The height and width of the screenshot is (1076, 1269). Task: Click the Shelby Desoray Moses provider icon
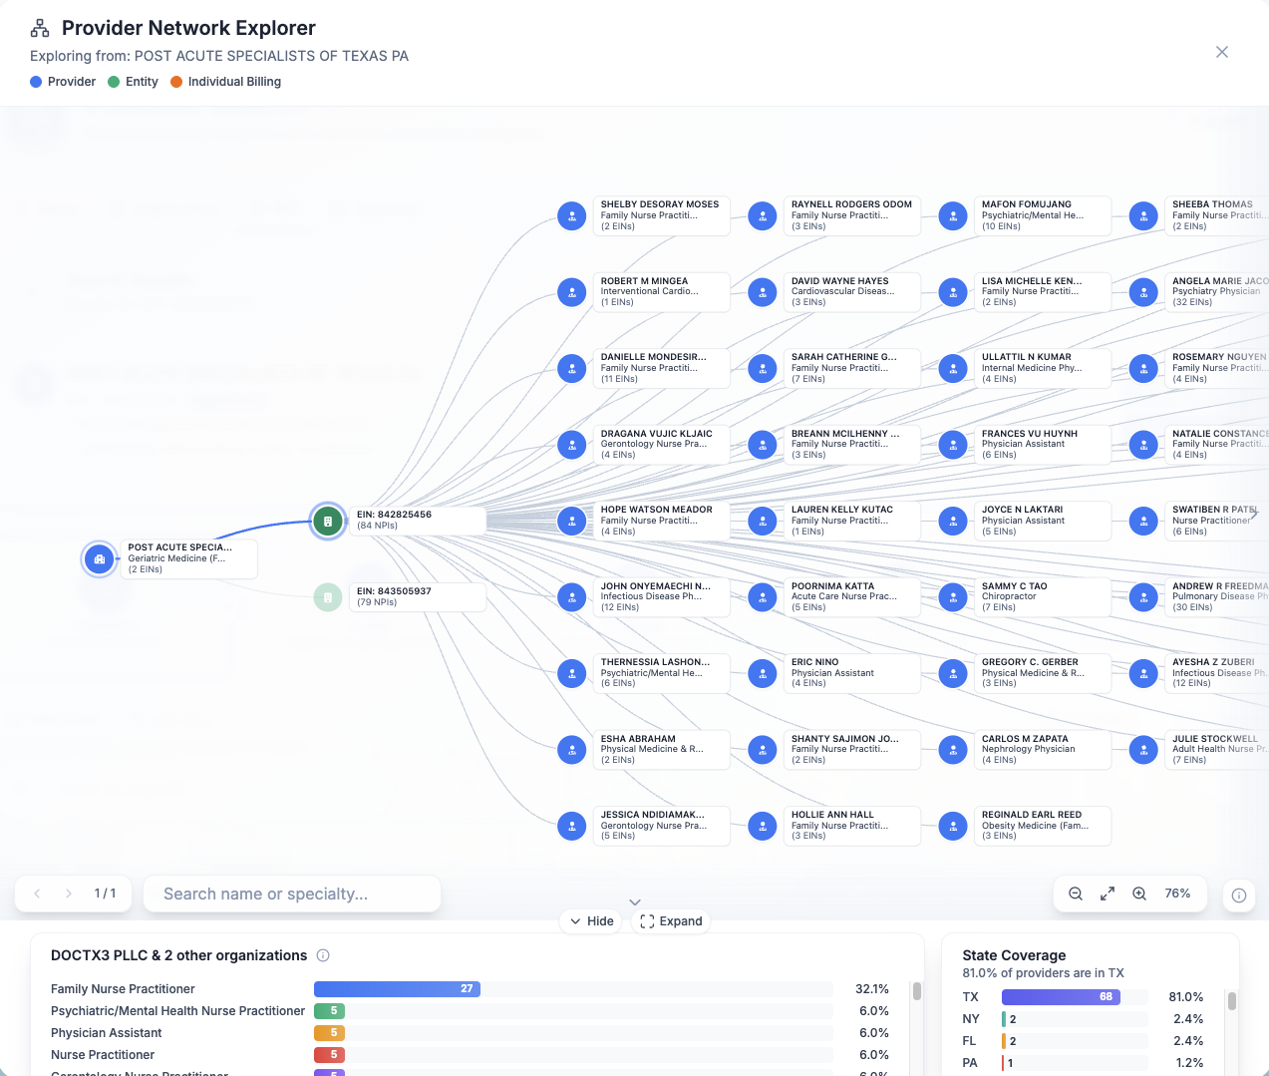[x=571, y=215]
